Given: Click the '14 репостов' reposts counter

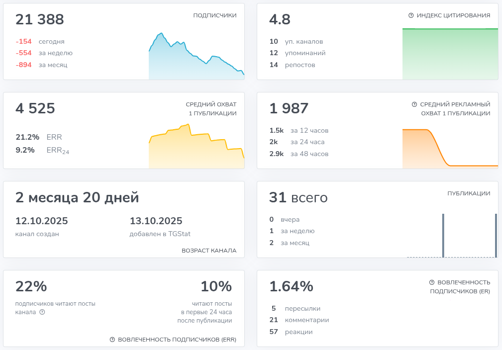Looking at the screenshot, I should pos(293,65).
